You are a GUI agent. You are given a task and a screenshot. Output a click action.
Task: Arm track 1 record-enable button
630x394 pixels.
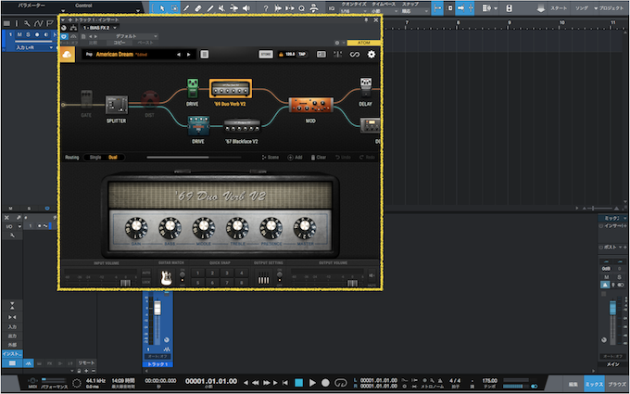[37, 35]
